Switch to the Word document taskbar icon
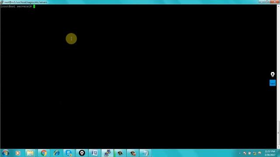This screenshot has height=157, width=280. pyautogui.click(x=94, y=153)
